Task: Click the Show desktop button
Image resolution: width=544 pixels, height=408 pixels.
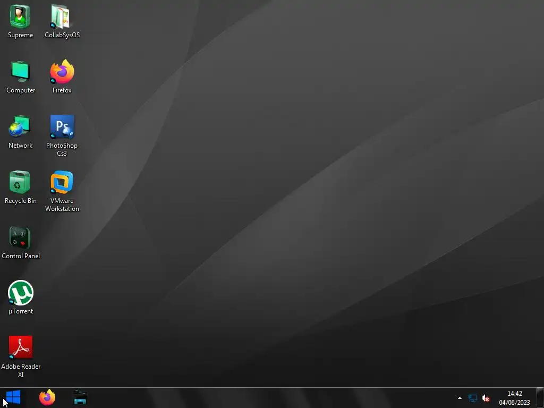Action: 540,397
